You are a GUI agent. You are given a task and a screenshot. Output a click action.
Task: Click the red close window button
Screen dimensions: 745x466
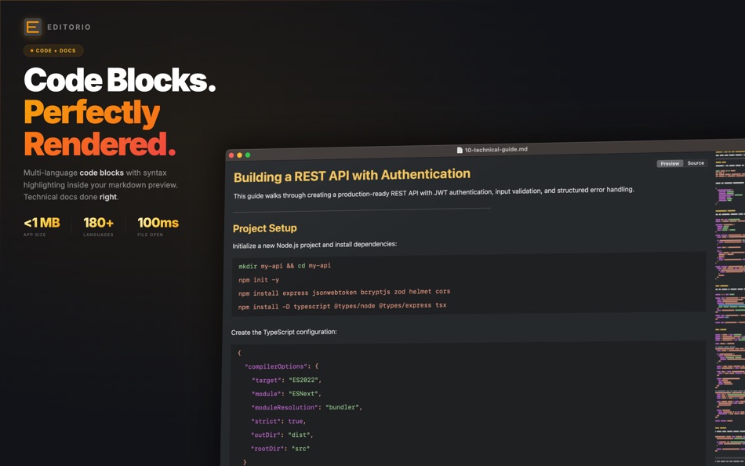[231, 155]
